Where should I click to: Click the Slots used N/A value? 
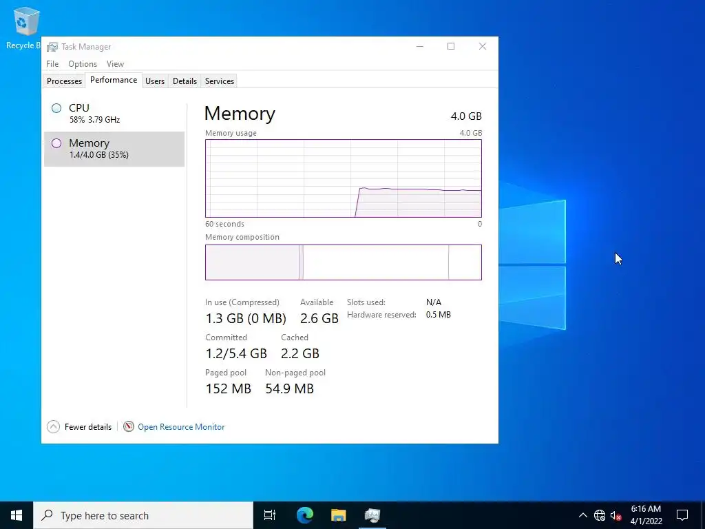click(434, 302)
